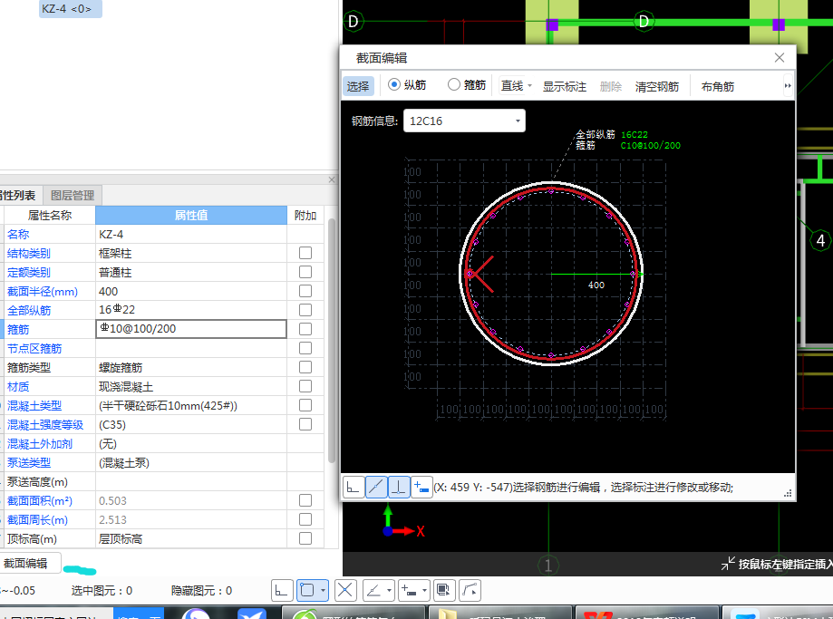Click 选择 button in section editor
Image resolution: width=833 pixels, height=619 pixels.
(x=358, y=86)
